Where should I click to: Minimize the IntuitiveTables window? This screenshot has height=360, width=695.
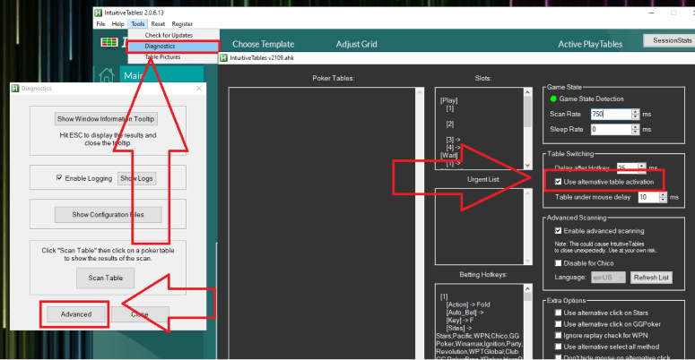(651, 13)
